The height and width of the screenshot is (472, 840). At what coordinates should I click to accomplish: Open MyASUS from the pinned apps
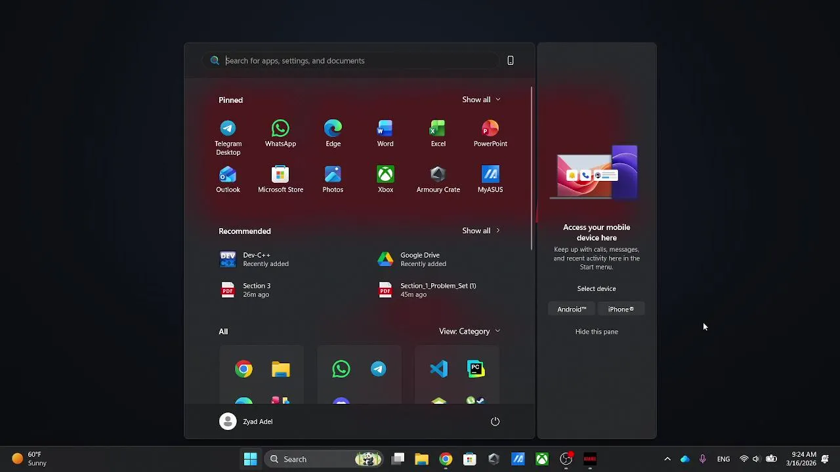pos(490,180)
